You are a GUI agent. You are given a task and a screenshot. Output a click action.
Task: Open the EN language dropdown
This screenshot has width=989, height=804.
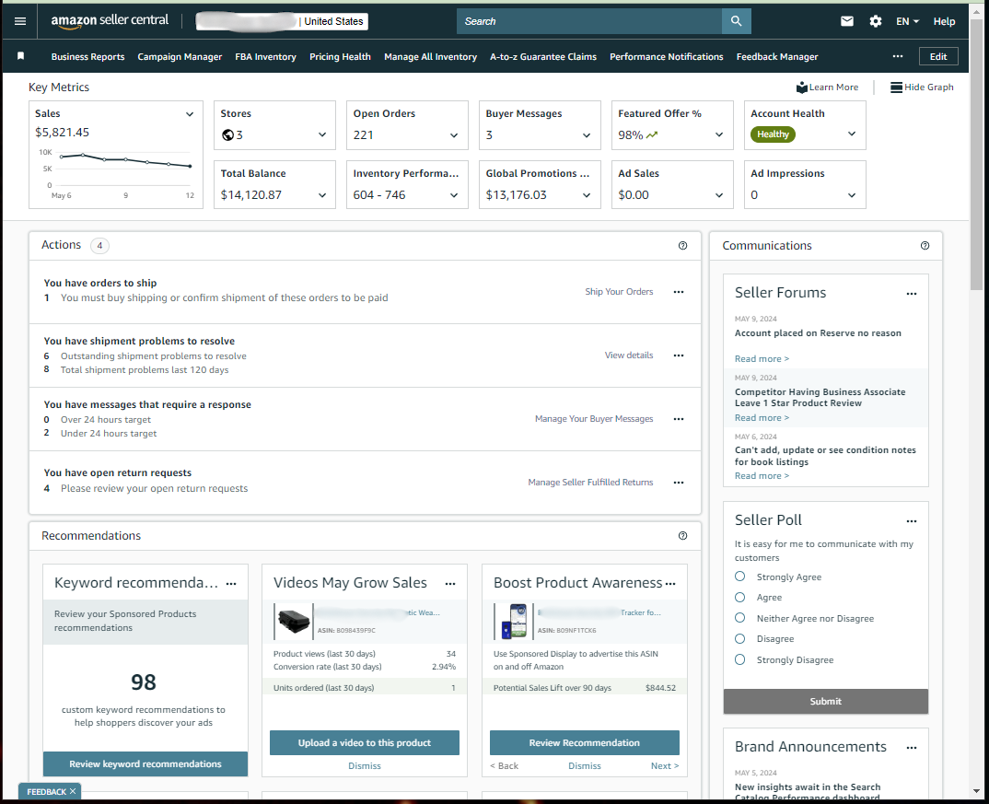908,21
